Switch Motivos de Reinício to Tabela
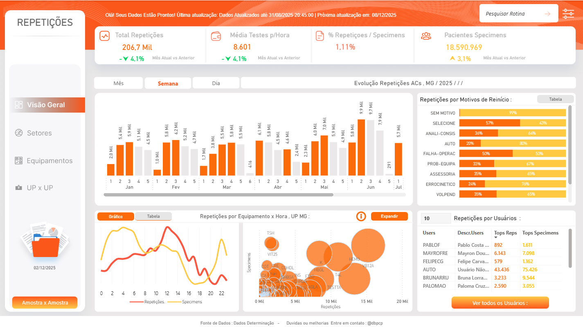The height and width of the screenshot is (327, 583). pos(555,99)
